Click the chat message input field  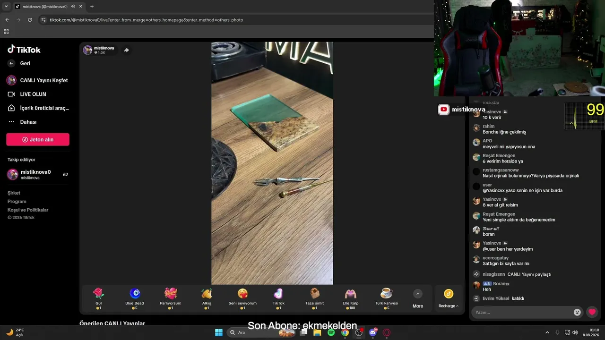pos(522,312)
